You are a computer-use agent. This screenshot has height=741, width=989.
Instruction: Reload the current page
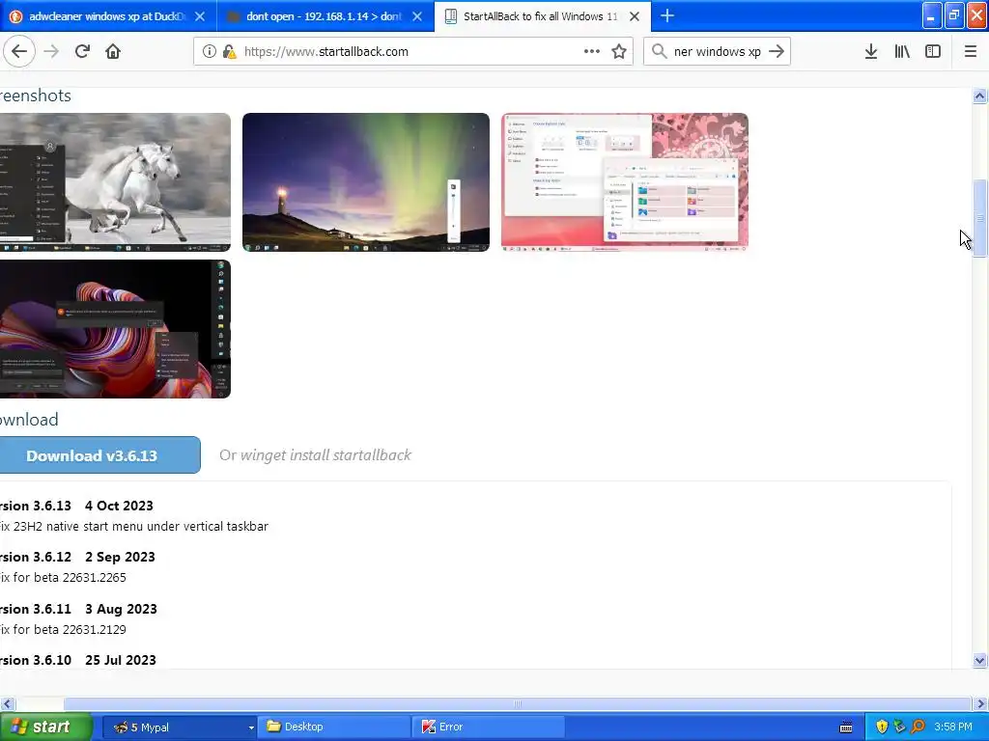pyautogui.click(x=82, y=52)
